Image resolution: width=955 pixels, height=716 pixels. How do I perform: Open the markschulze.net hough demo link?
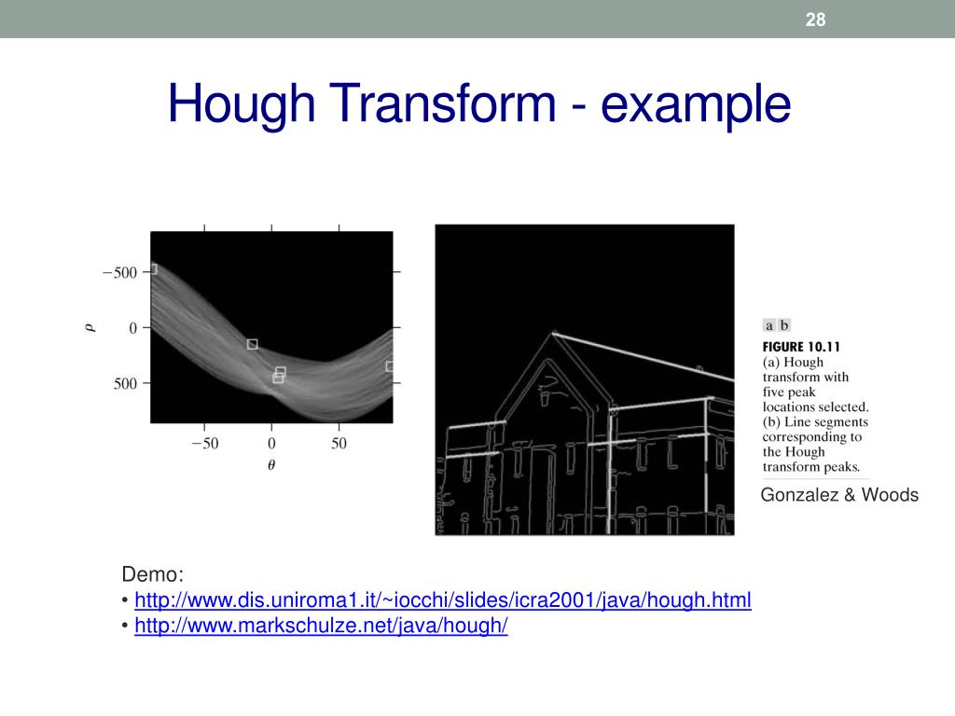tap(321, 626)
